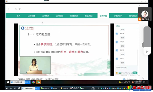Click the colorful browser icon on the inner taskbar
The image size is (153, 92).
coord(33,82)
